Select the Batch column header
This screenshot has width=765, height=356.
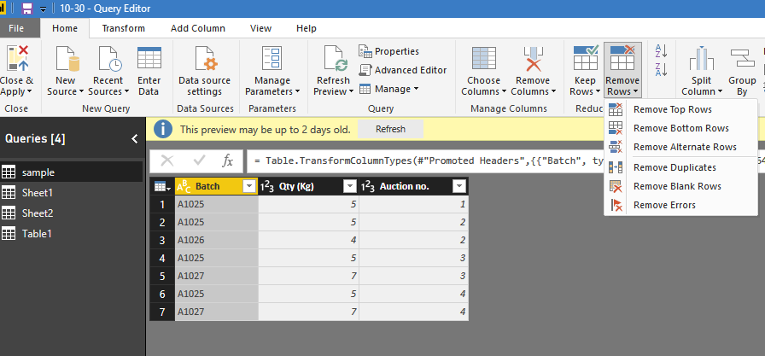click(x=216, y=186)
